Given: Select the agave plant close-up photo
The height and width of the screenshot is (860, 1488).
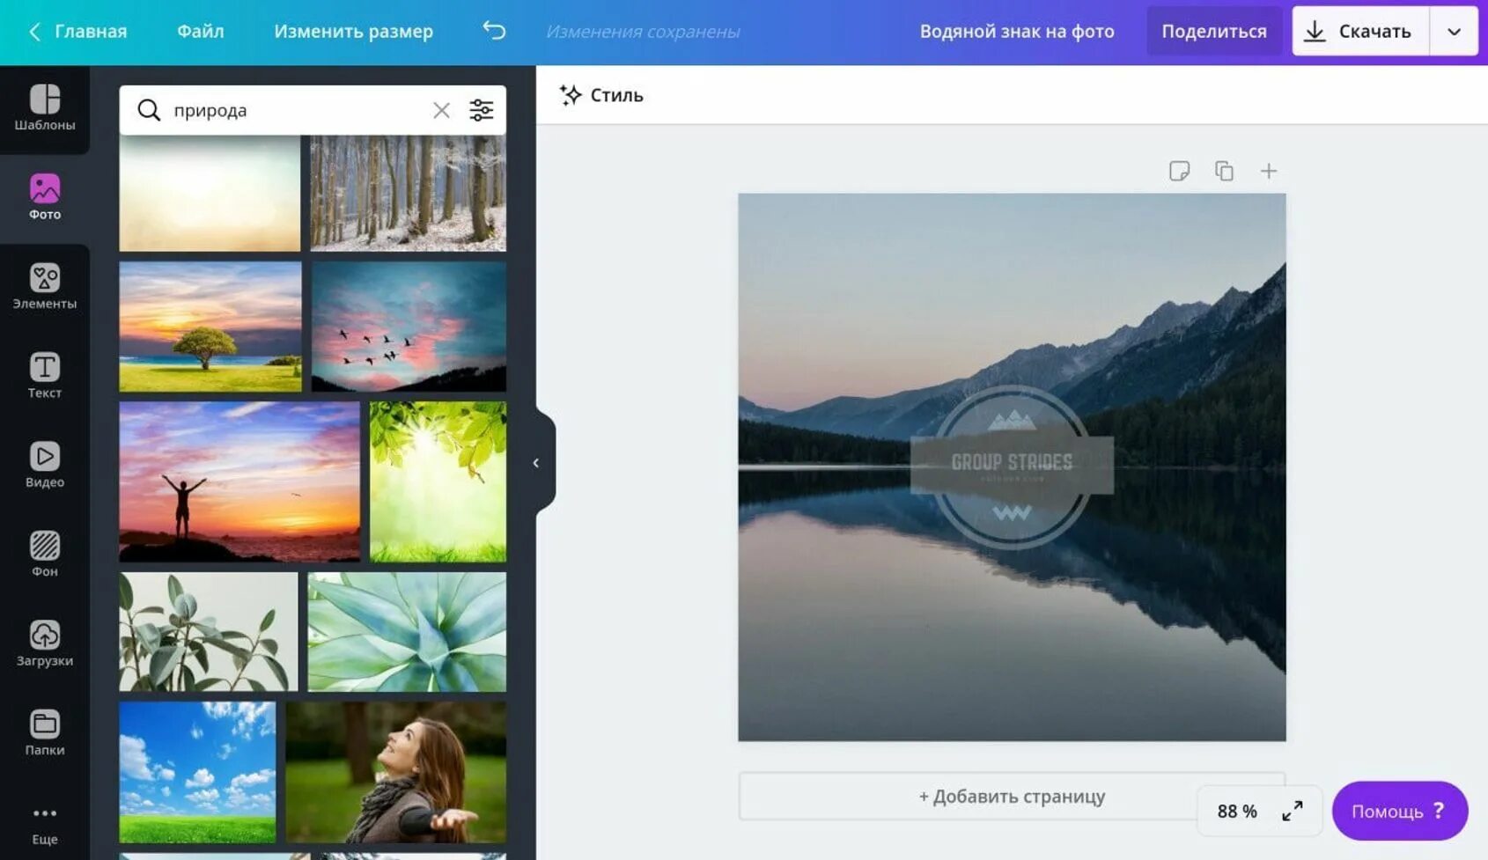Looking at the screenshot, I should 407,632.
